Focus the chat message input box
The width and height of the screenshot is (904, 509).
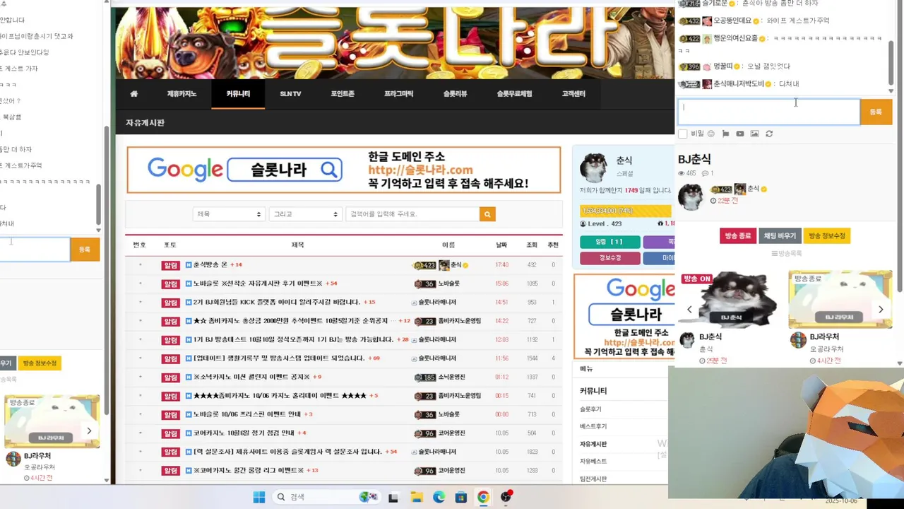tap(768, 112)
